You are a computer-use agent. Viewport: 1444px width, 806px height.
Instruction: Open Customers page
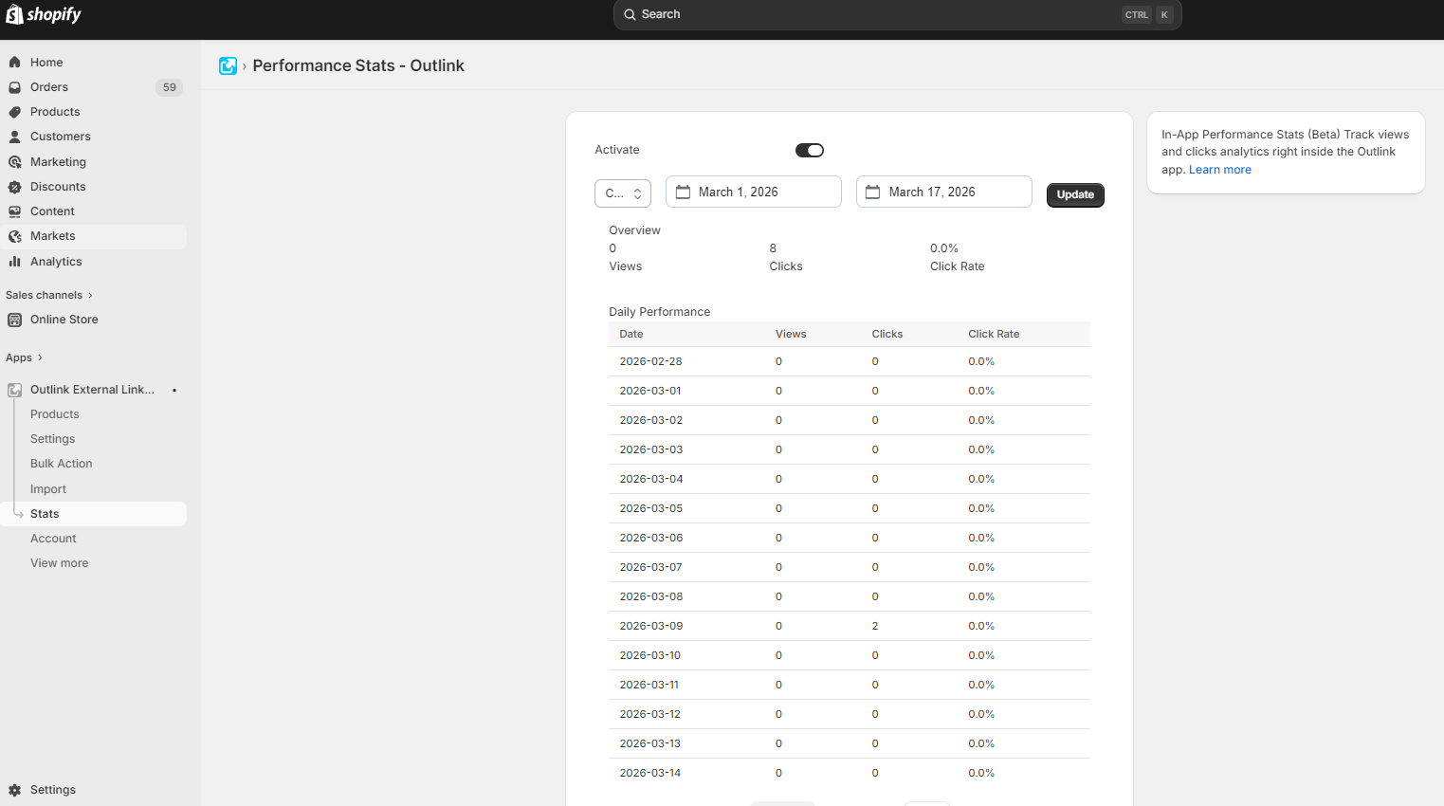(x=94, y=137)
